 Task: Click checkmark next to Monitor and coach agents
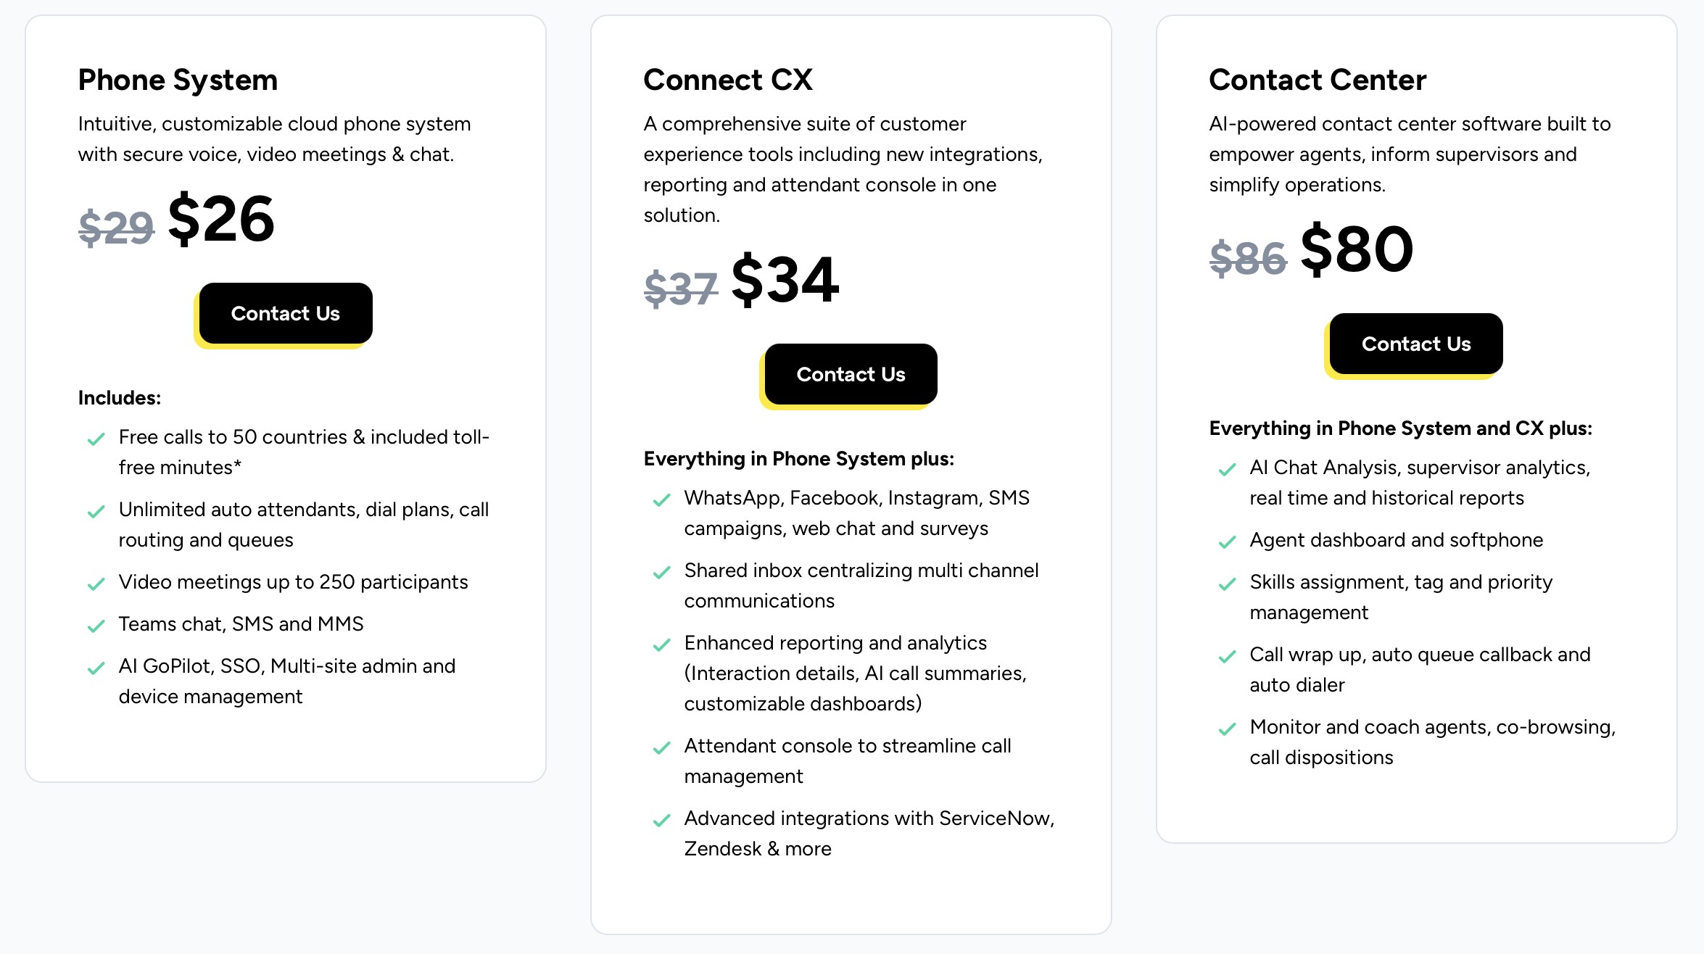[1227, 729]
